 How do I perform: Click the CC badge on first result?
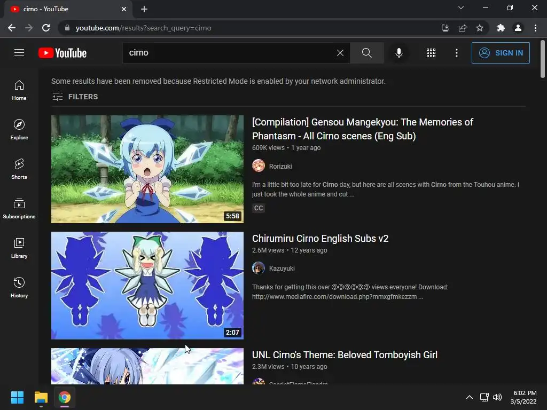259,208
